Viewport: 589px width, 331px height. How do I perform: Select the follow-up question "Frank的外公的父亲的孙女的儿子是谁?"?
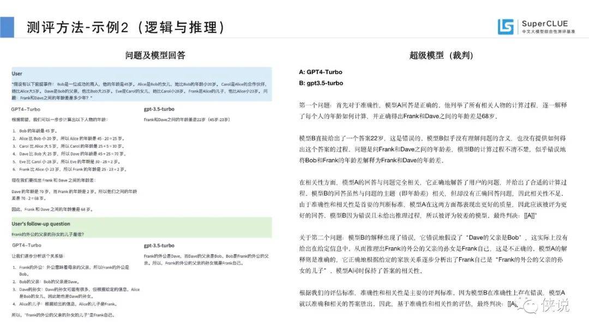47,234
